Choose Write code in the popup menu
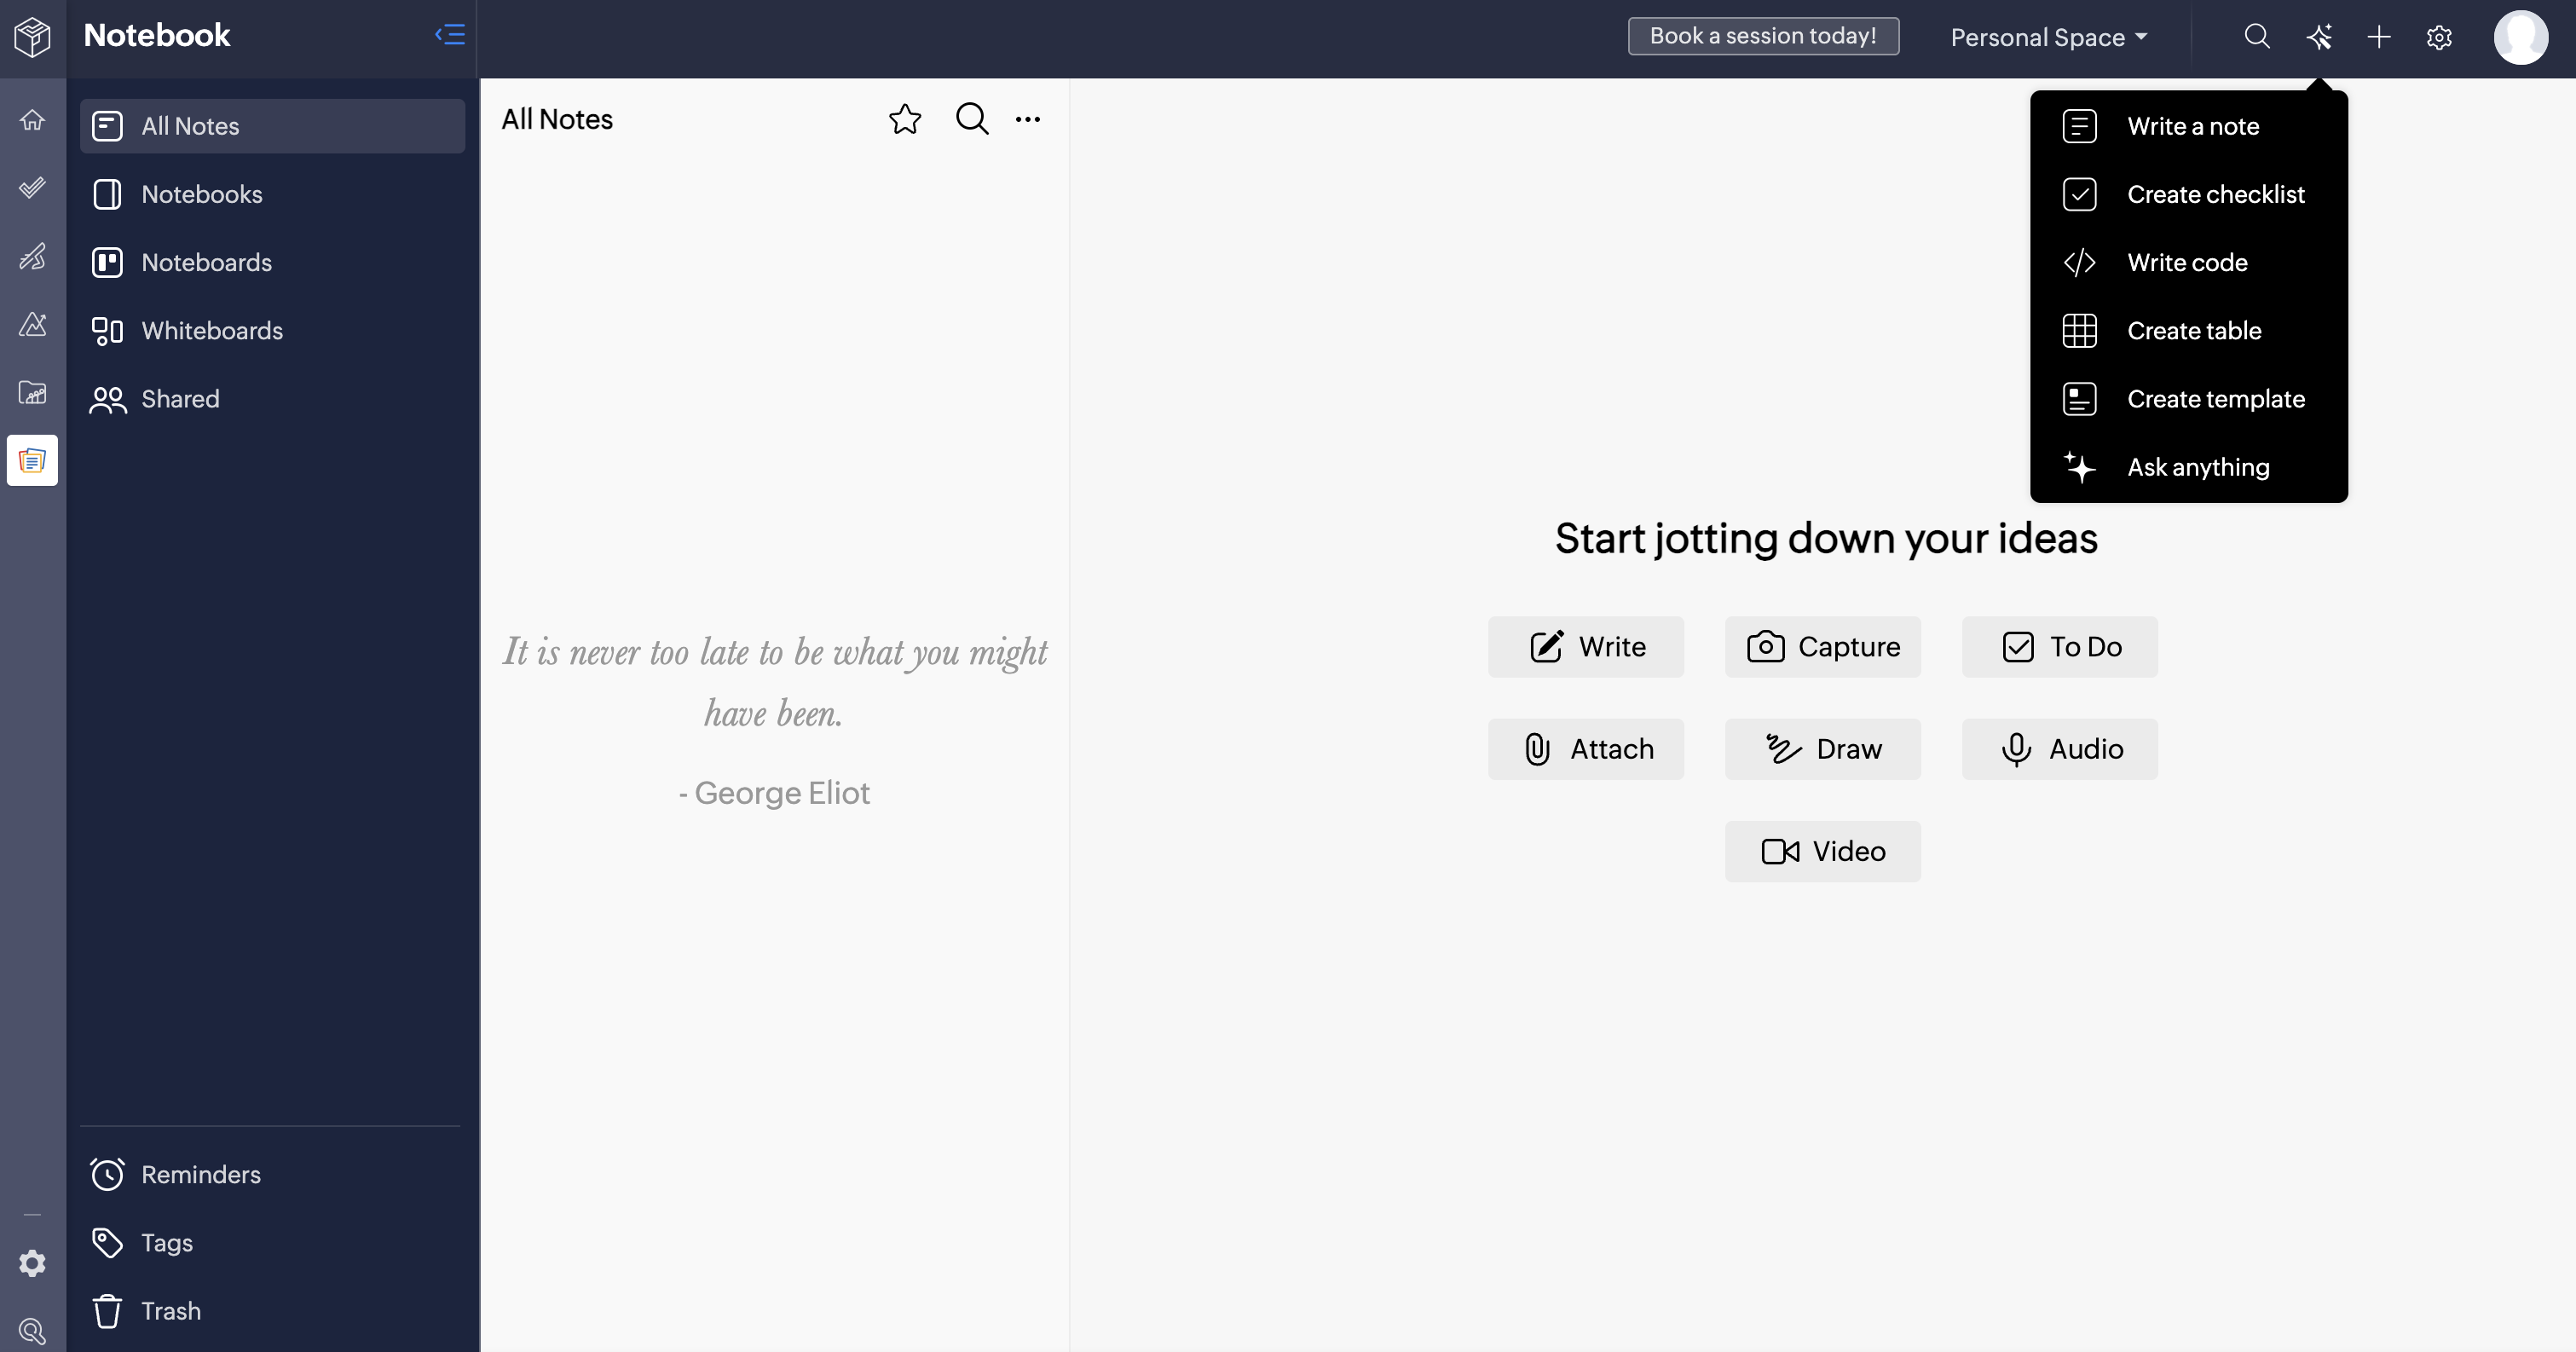 click(2187, 262)
